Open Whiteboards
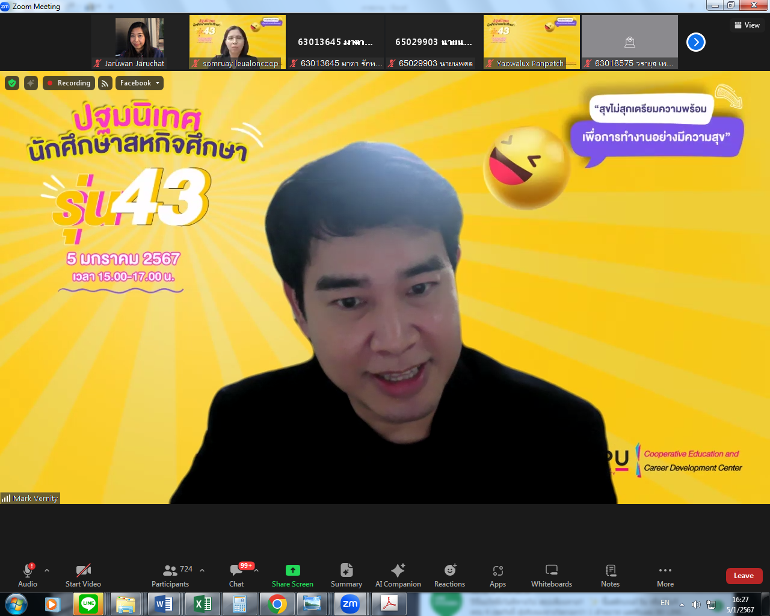Viewport: 770px width, 616px height. (551, 575)
